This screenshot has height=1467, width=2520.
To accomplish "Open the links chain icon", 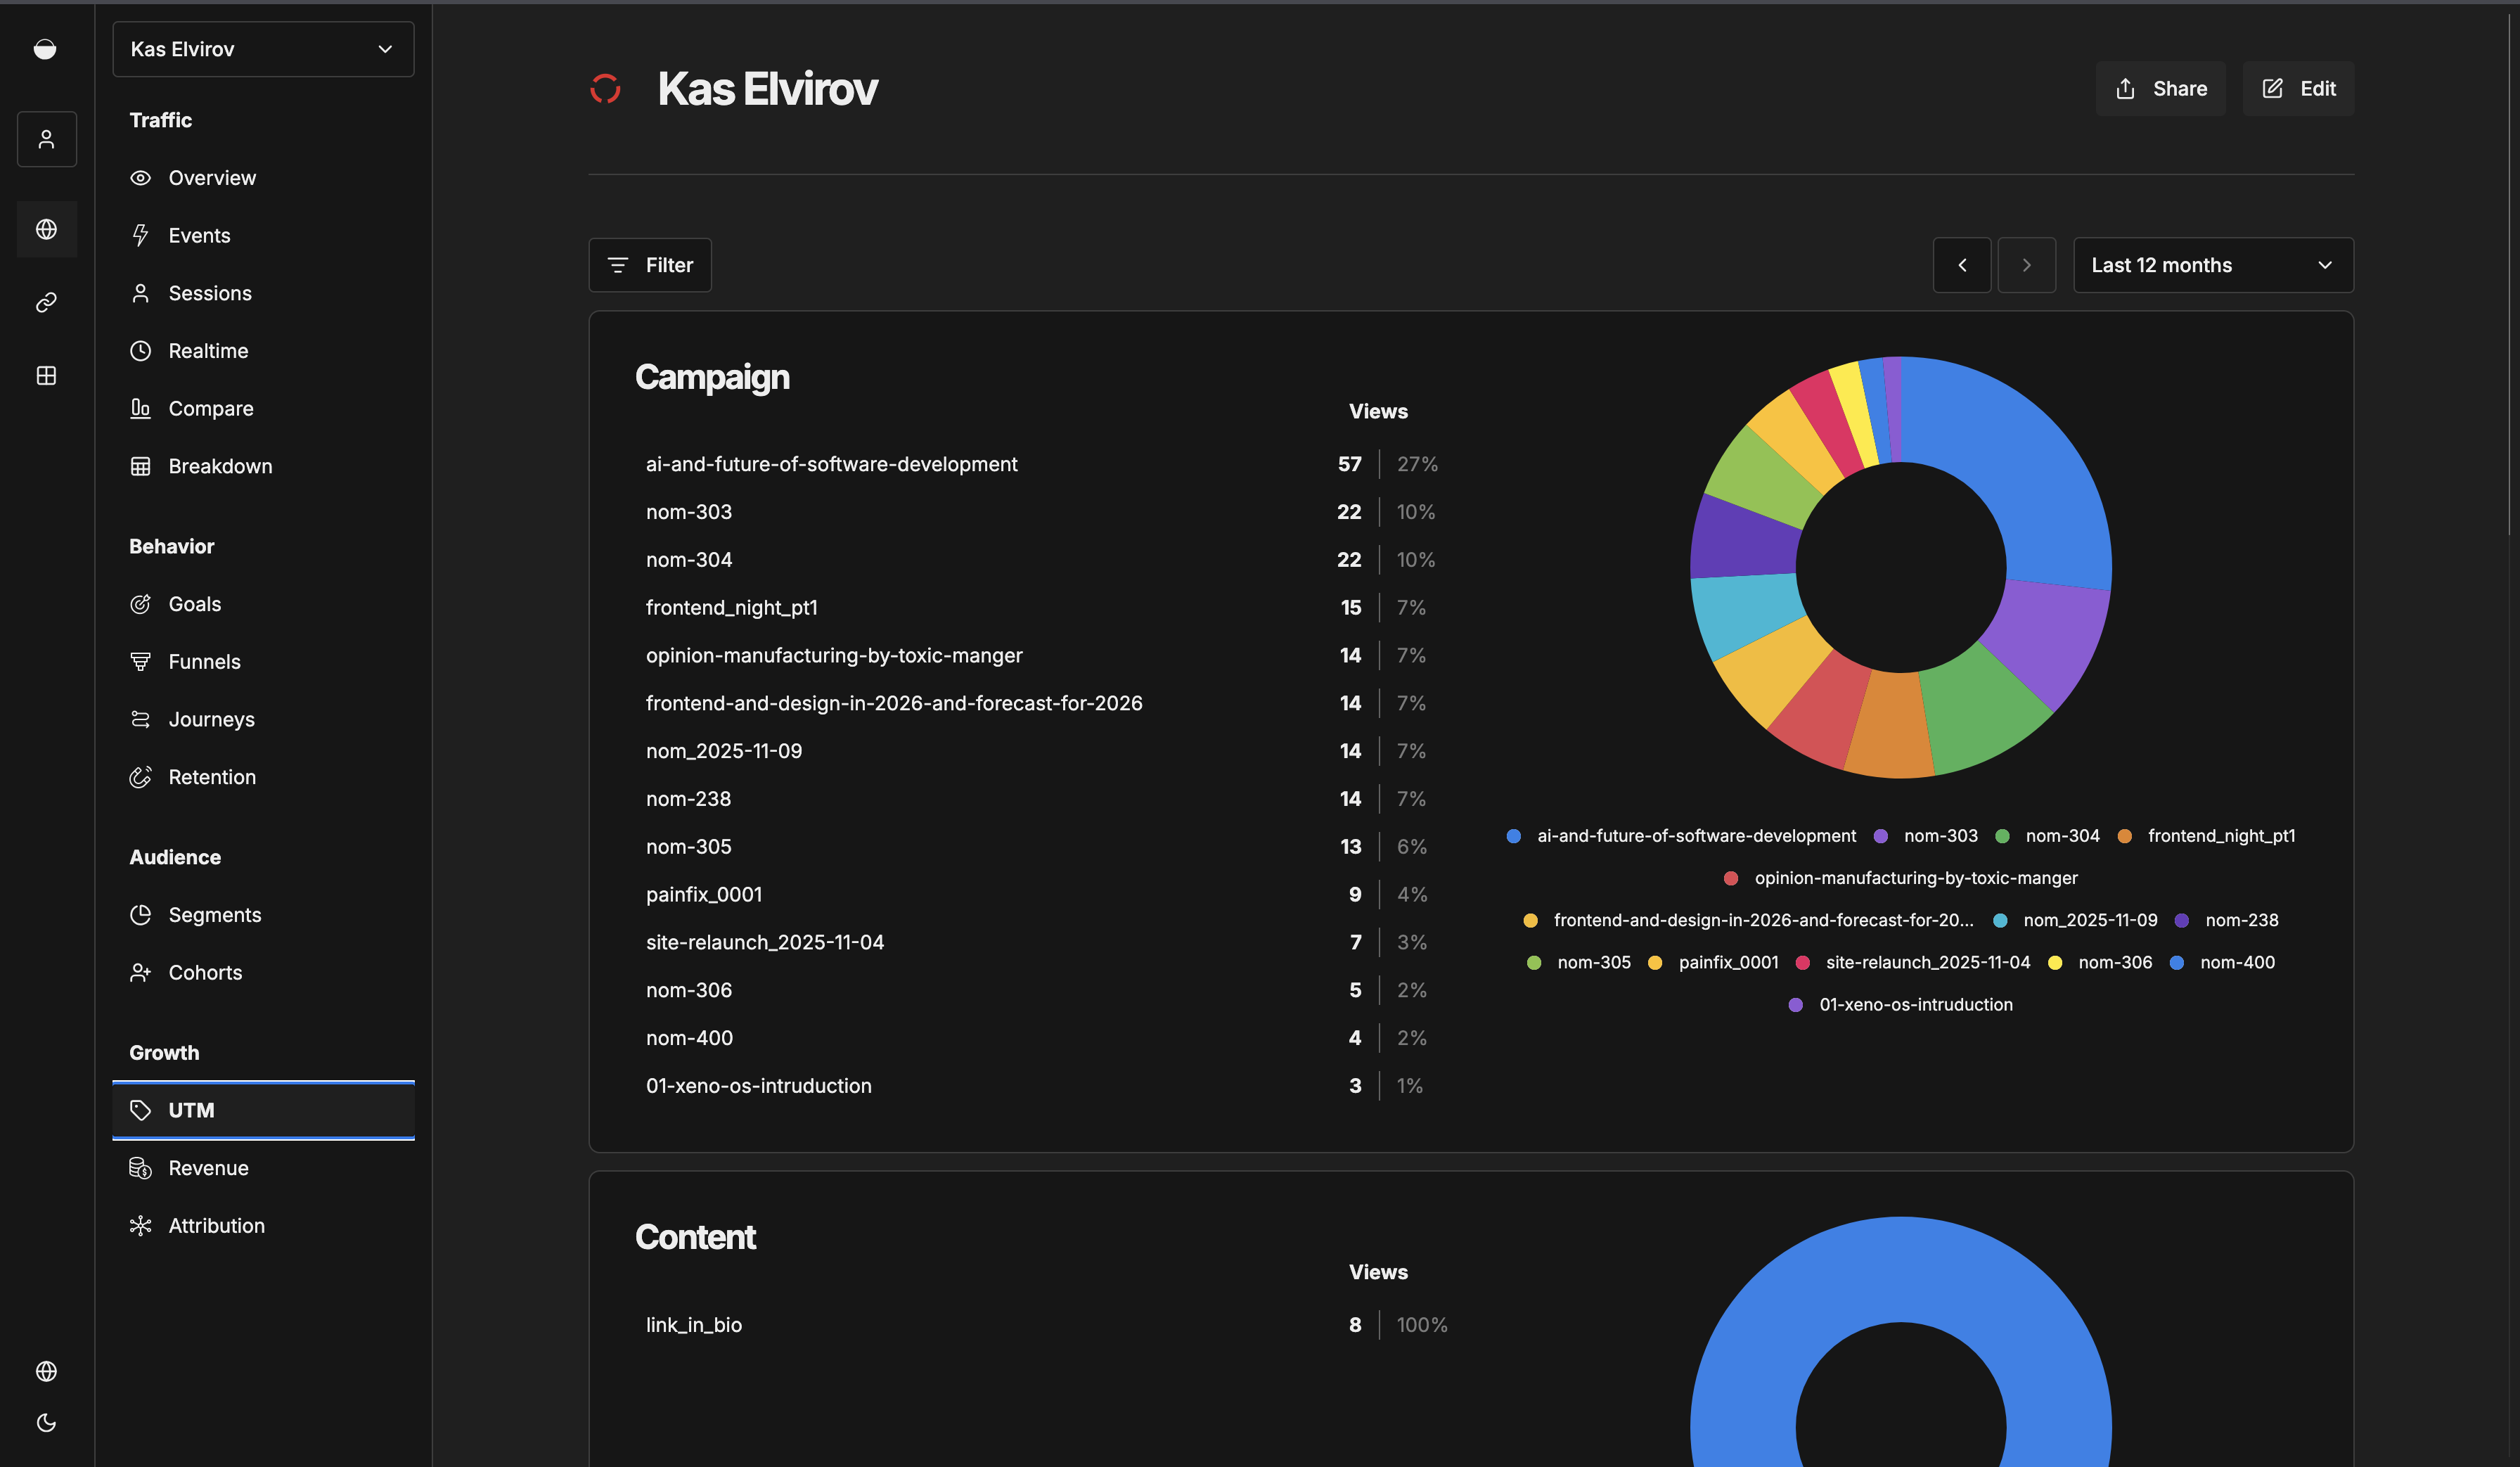I will click(46, 302).
